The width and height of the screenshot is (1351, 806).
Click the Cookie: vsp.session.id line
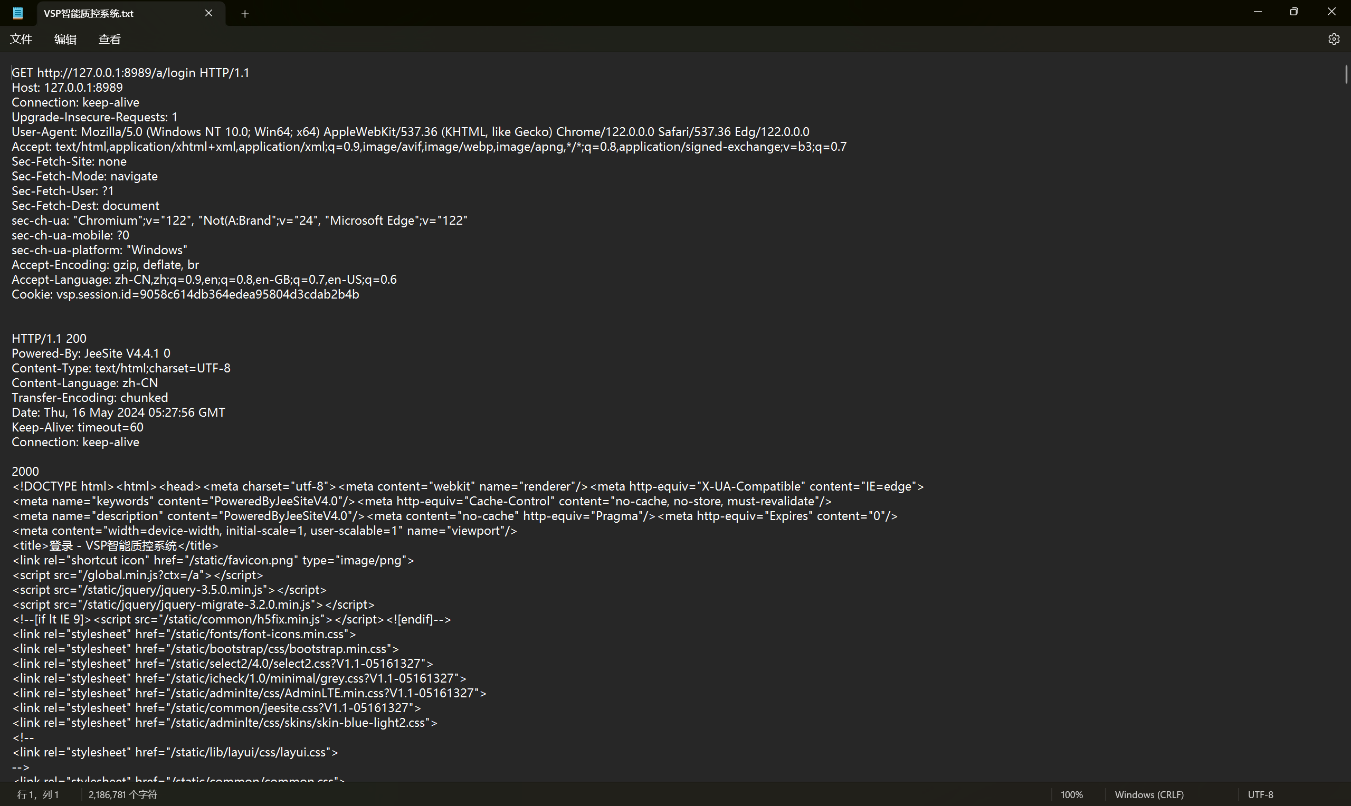[x=185, y=294]
